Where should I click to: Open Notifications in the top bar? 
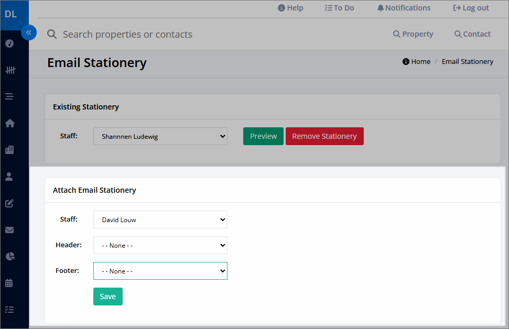point(404,8)
